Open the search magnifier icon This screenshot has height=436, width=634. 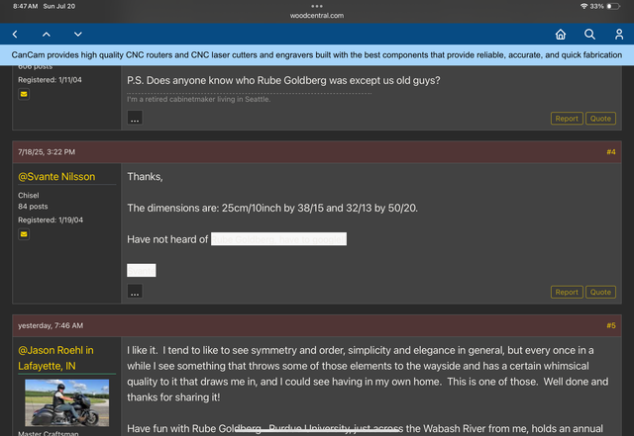pyautogui.click(x=590, y=35)
